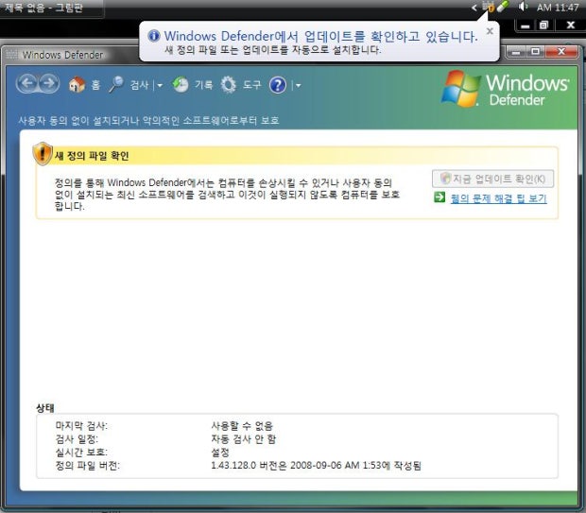The height and width of the screenshot is (513, 586).
Task: Click the AM 11:47 system clock
Action: tap(558, 8)
